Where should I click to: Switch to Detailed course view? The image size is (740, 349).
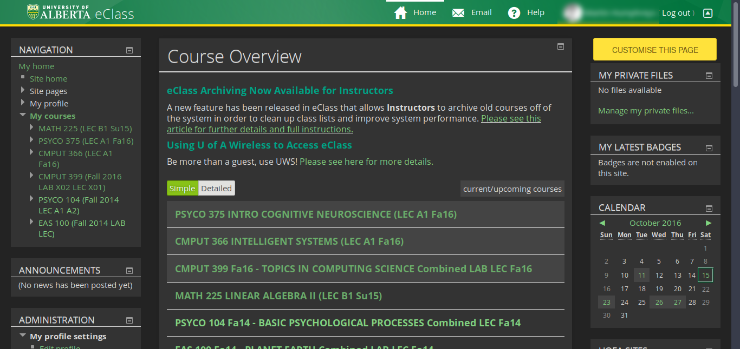pyautogui.click(x=217, y=189)
